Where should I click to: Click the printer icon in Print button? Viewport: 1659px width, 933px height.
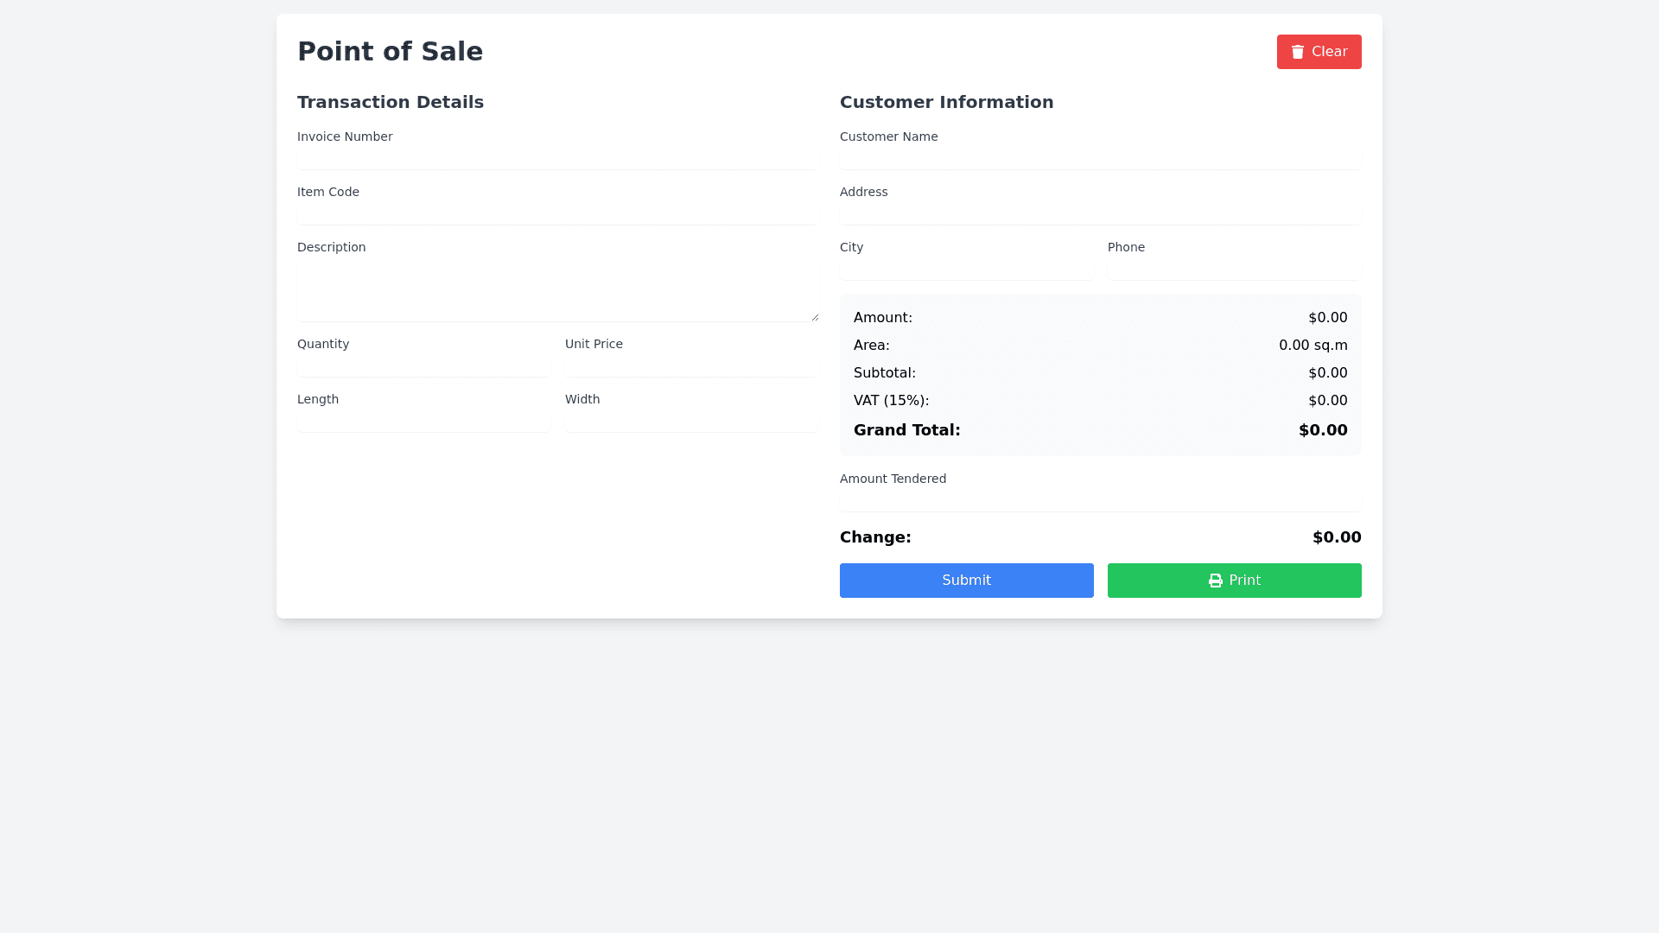click(x=1215, y=581)
